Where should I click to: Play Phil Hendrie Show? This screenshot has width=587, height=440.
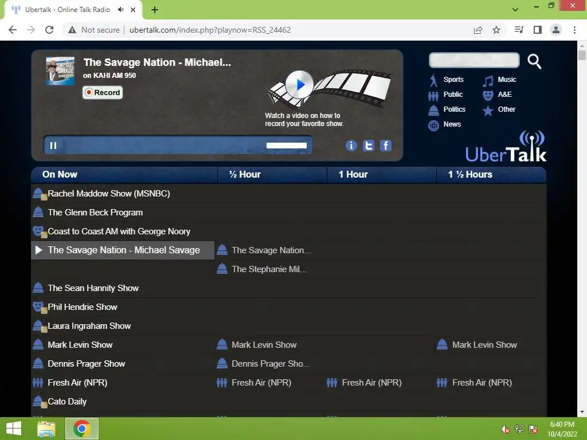pyautogui.click(x=83, y=307)
